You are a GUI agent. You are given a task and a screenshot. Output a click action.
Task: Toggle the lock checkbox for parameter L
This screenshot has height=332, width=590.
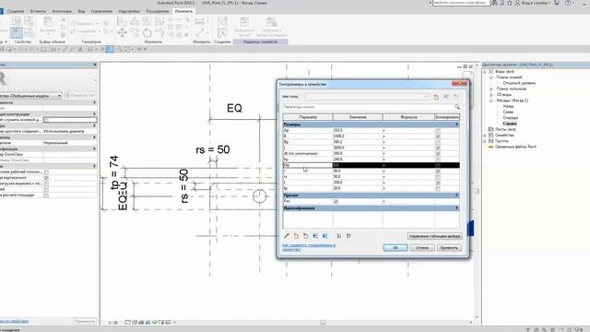438,148
